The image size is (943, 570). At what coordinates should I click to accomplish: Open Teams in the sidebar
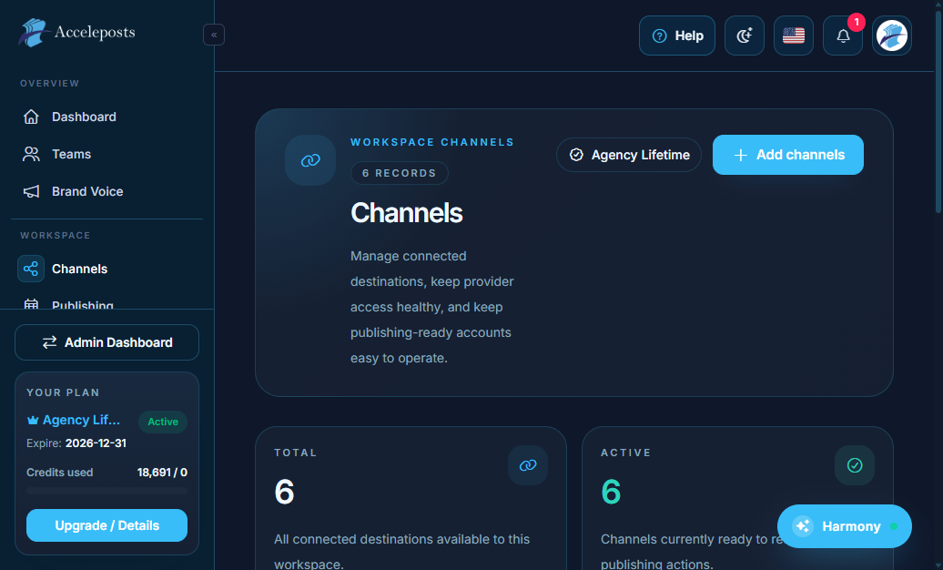coord(107,154)
